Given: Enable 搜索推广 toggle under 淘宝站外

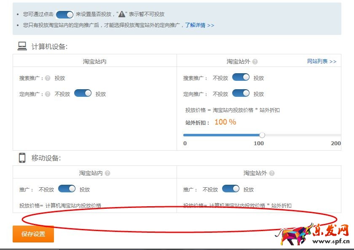Looking at the screenshot, I should pos(240,77).
